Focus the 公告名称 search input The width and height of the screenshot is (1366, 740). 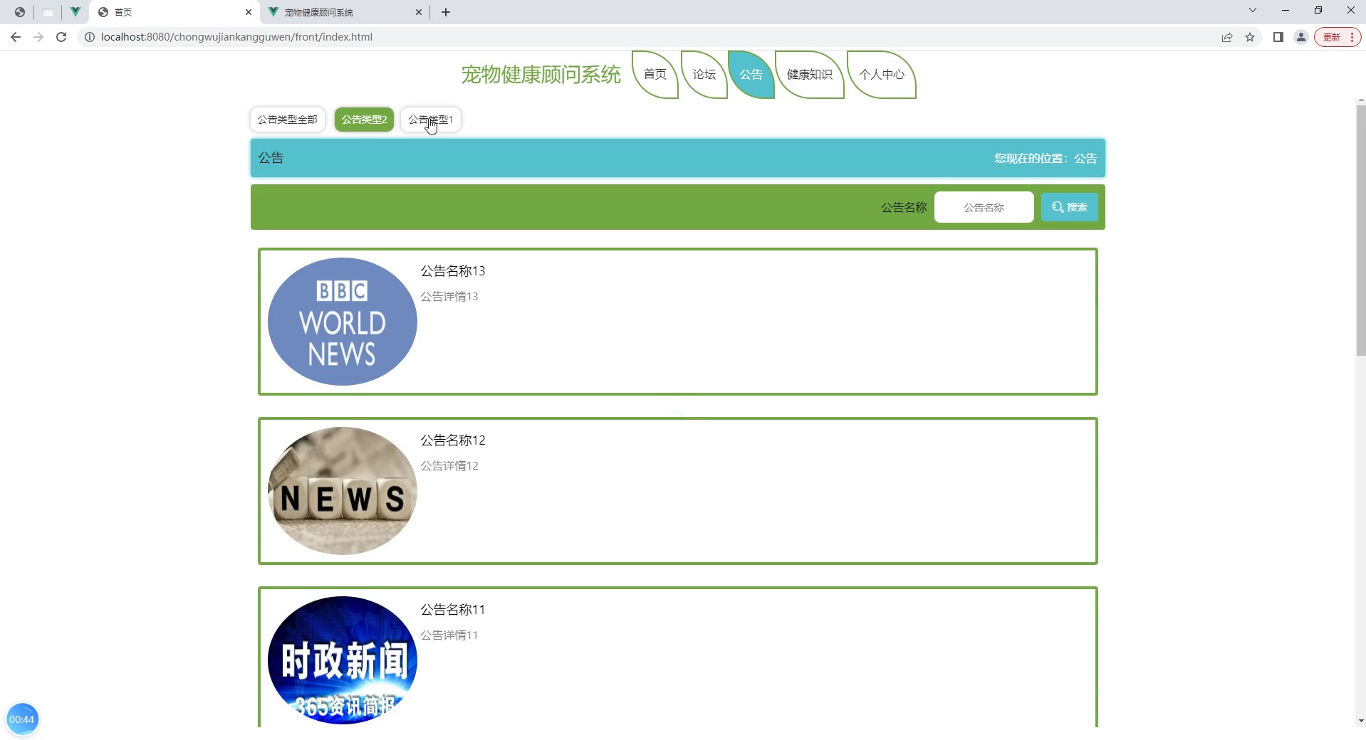tap(984, 207)
